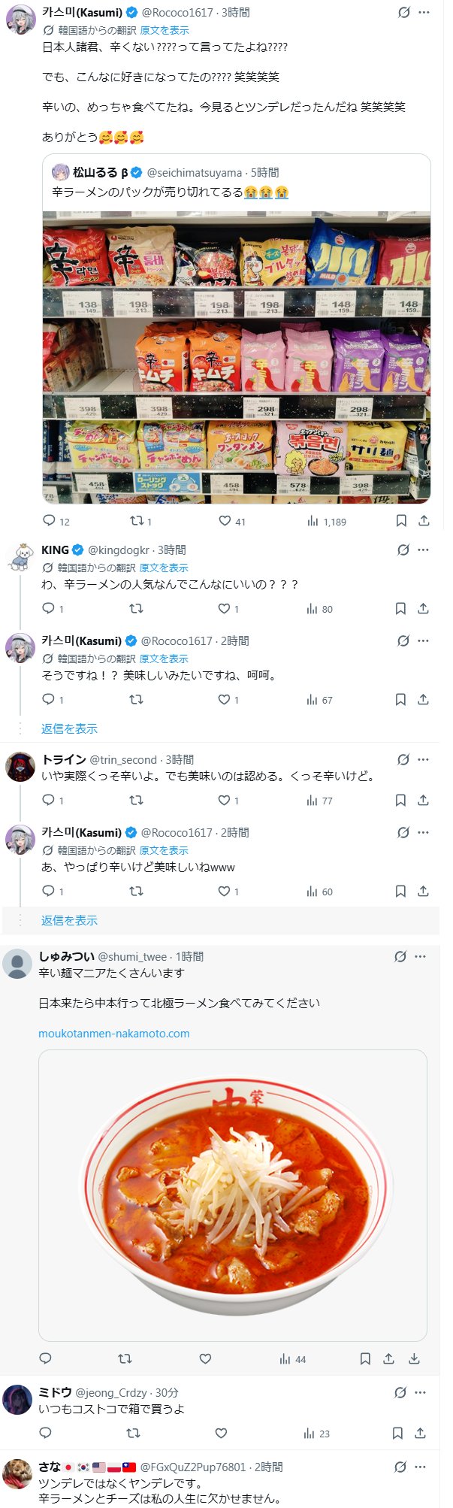Bookmark shumi_twee's ramen bowl post
Viewport: 453px width, 1508px height.
pos(365,1358)
